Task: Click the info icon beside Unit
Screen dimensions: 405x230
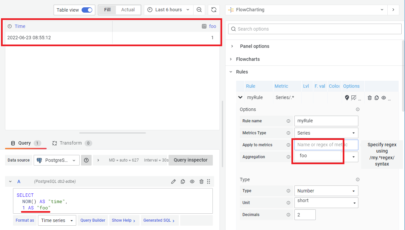Action: [x=288, y=203]
